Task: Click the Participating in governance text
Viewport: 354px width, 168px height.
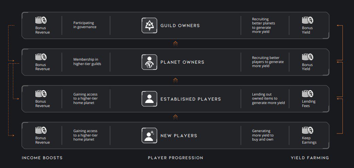Action: point(85,25)
